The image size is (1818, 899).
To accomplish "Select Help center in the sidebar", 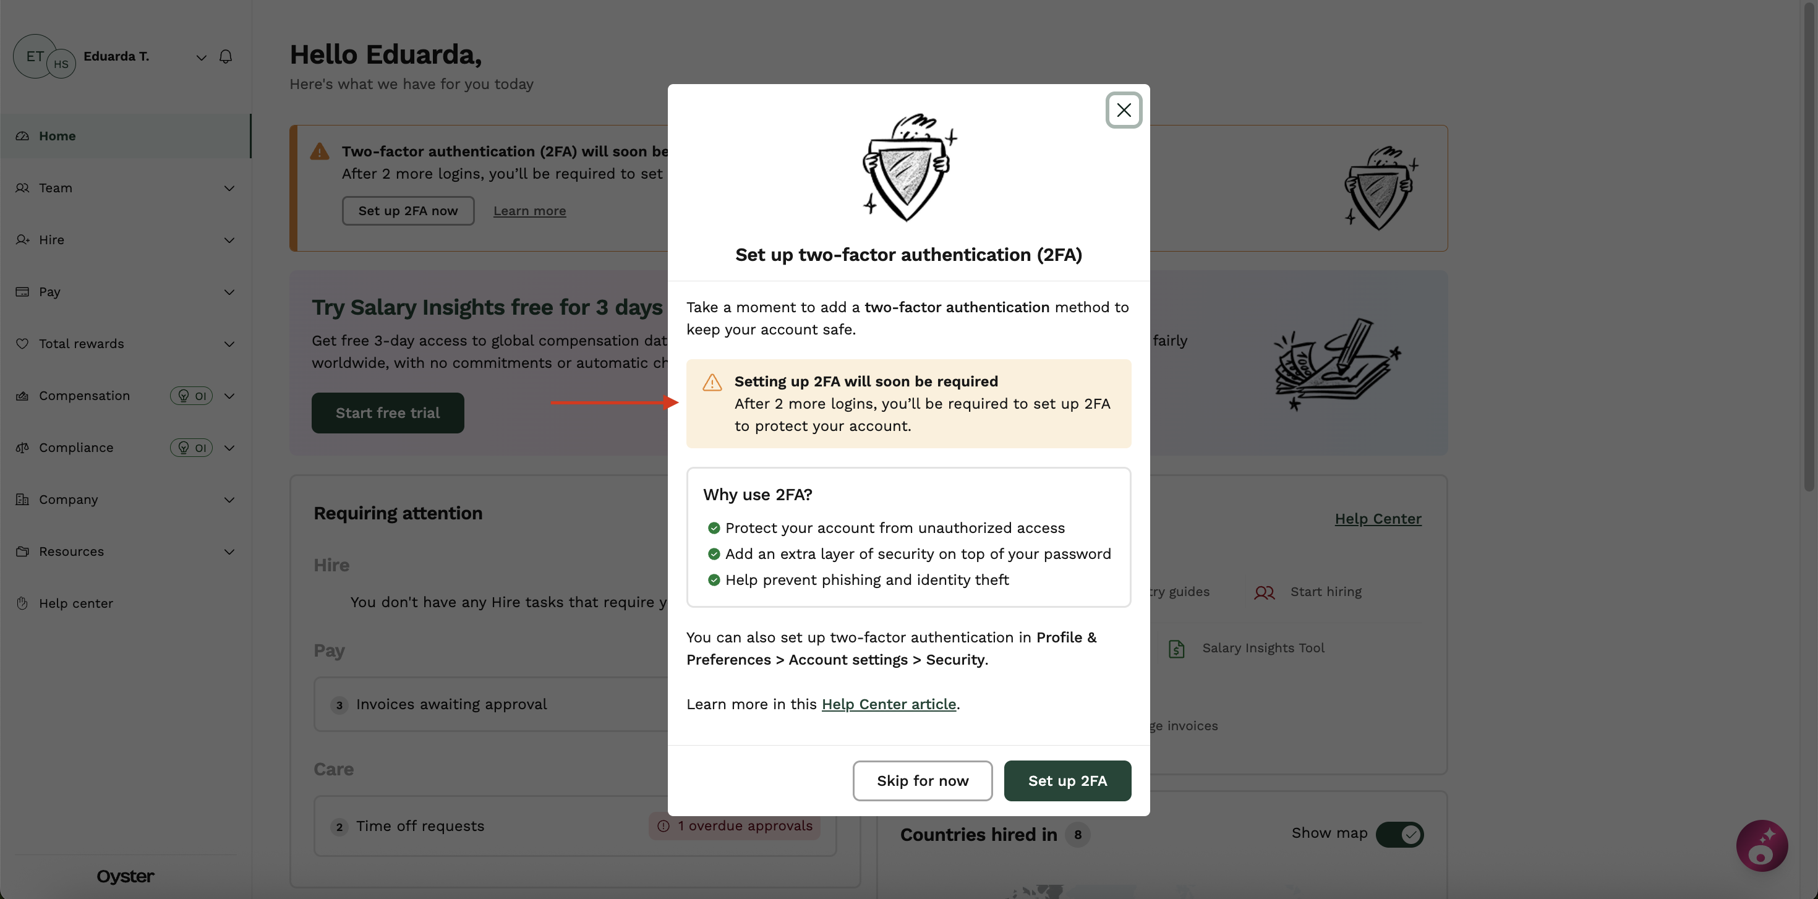I will [75, 603].
